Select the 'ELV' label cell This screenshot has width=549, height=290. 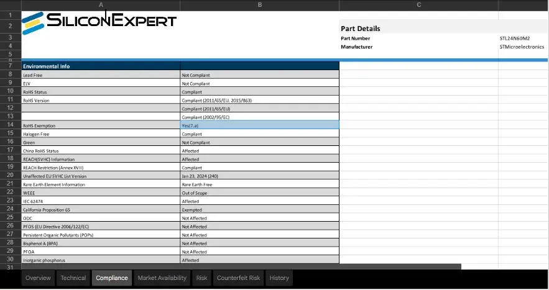101,83
